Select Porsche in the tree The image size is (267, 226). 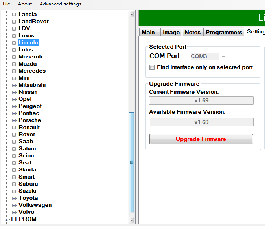pos(30,120)
